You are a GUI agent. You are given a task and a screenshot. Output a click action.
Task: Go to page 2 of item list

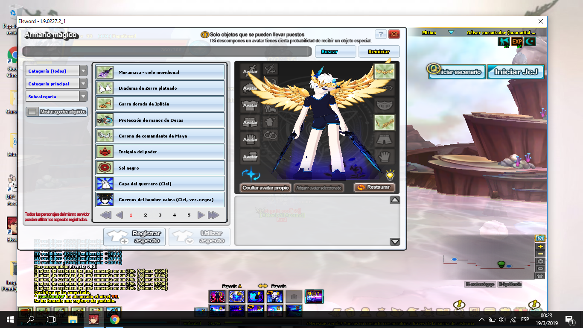[146, 215]
